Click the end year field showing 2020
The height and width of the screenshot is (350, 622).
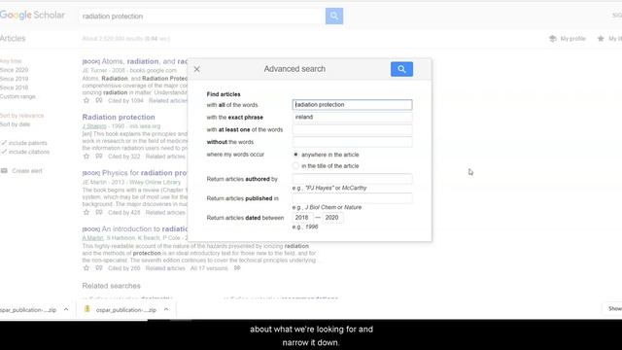(332, 218)
